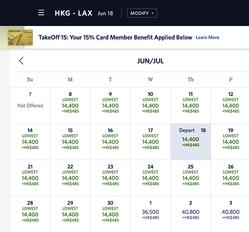Open the Learn More link
The image size is (249, 232).
coord(207,38)
